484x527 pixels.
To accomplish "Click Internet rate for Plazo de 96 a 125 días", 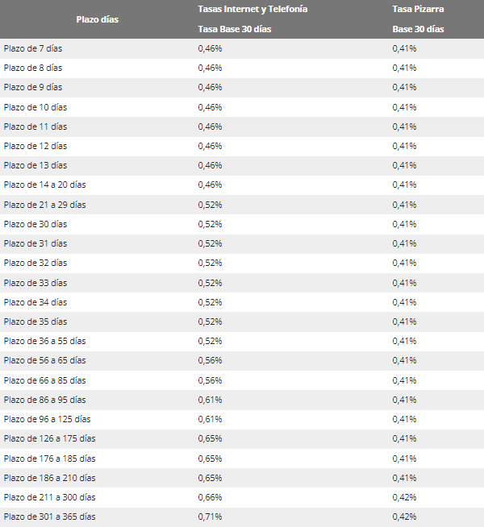I will (210, 419).
